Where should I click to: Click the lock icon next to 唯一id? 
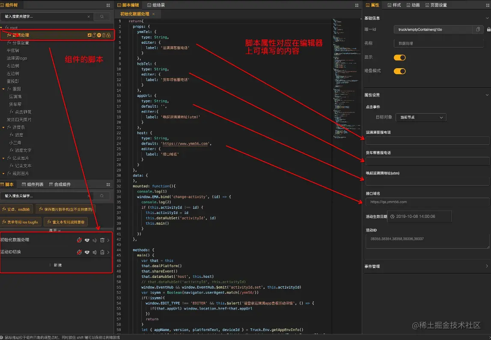[x=488, y=29]
